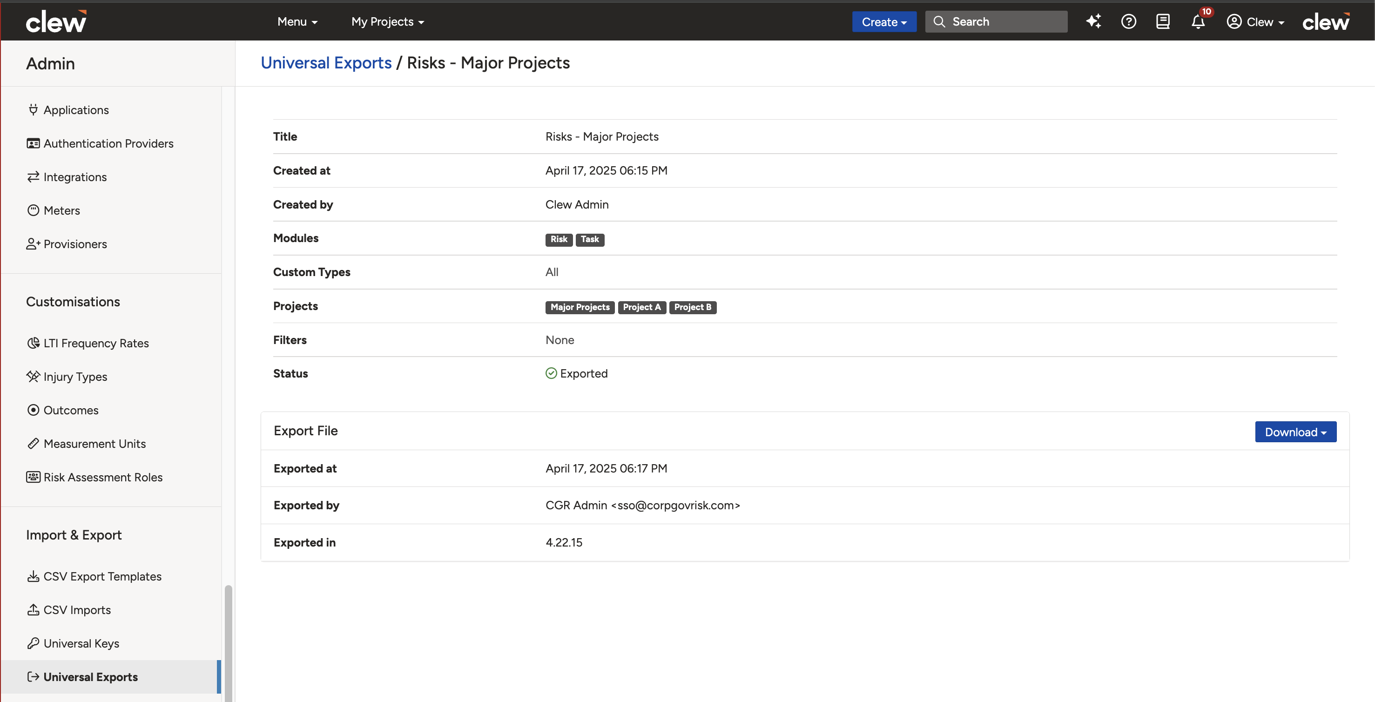Click the clew logo at top left
The height and width of the screenshot is (702, 1375).
56,21
